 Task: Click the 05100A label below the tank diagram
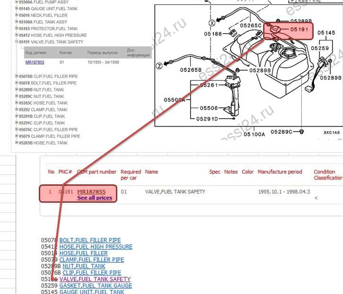tap(254, 134)
